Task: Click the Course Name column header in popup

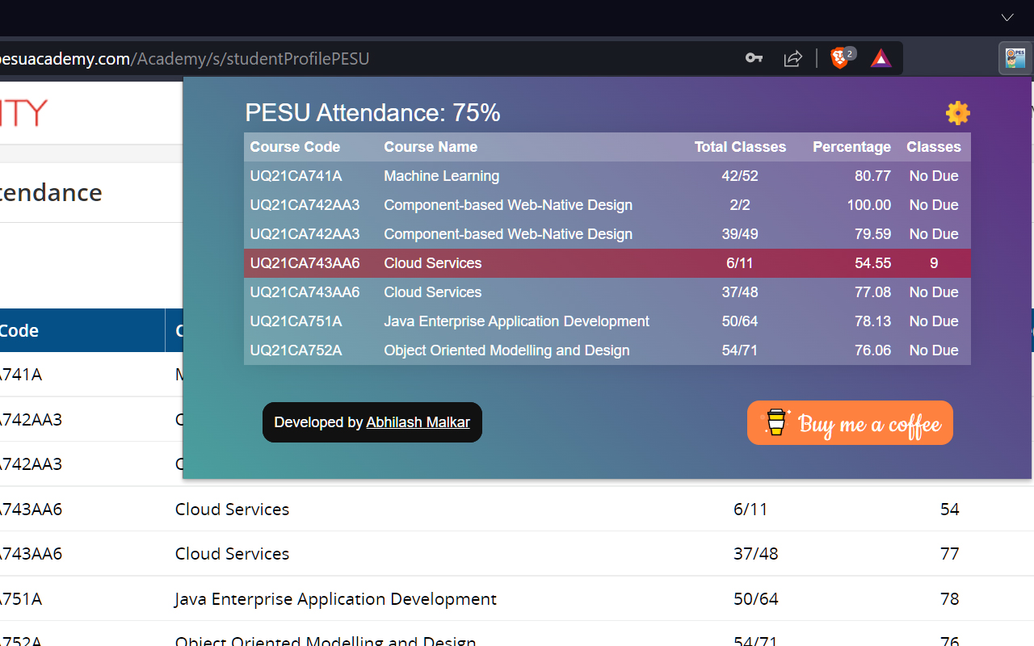Action: click(431, 147)
